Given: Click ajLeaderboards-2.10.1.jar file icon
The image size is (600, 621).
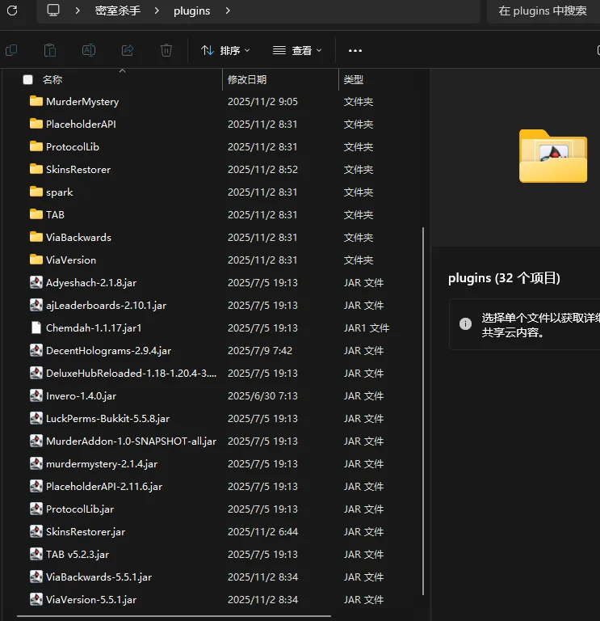Looking at the screenshot, I should click(x=36, y=305).
